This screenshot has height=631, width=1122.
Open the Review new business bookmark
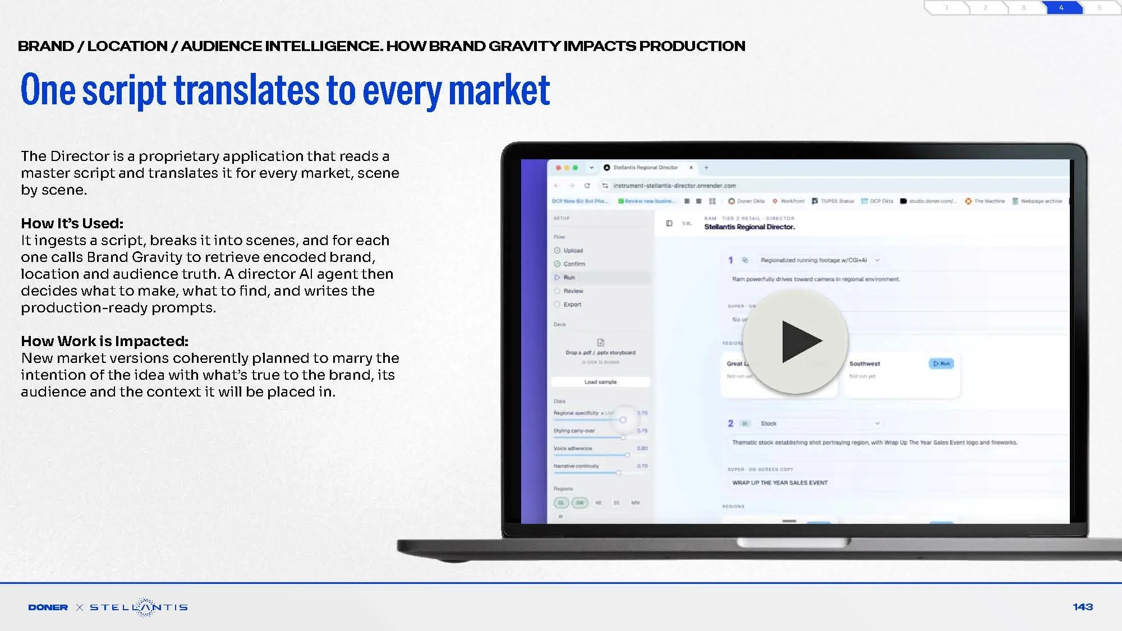[x=646, y=201]
